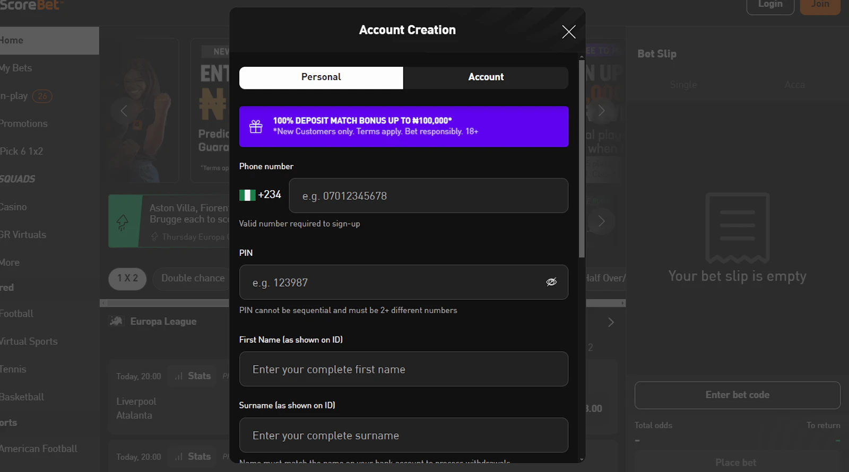Switch to the Personal tab

[x=321, y=77]
